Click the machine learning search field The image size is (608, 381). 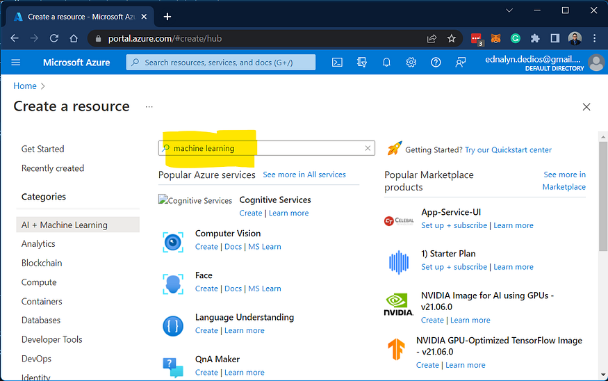tap(266, 148)
